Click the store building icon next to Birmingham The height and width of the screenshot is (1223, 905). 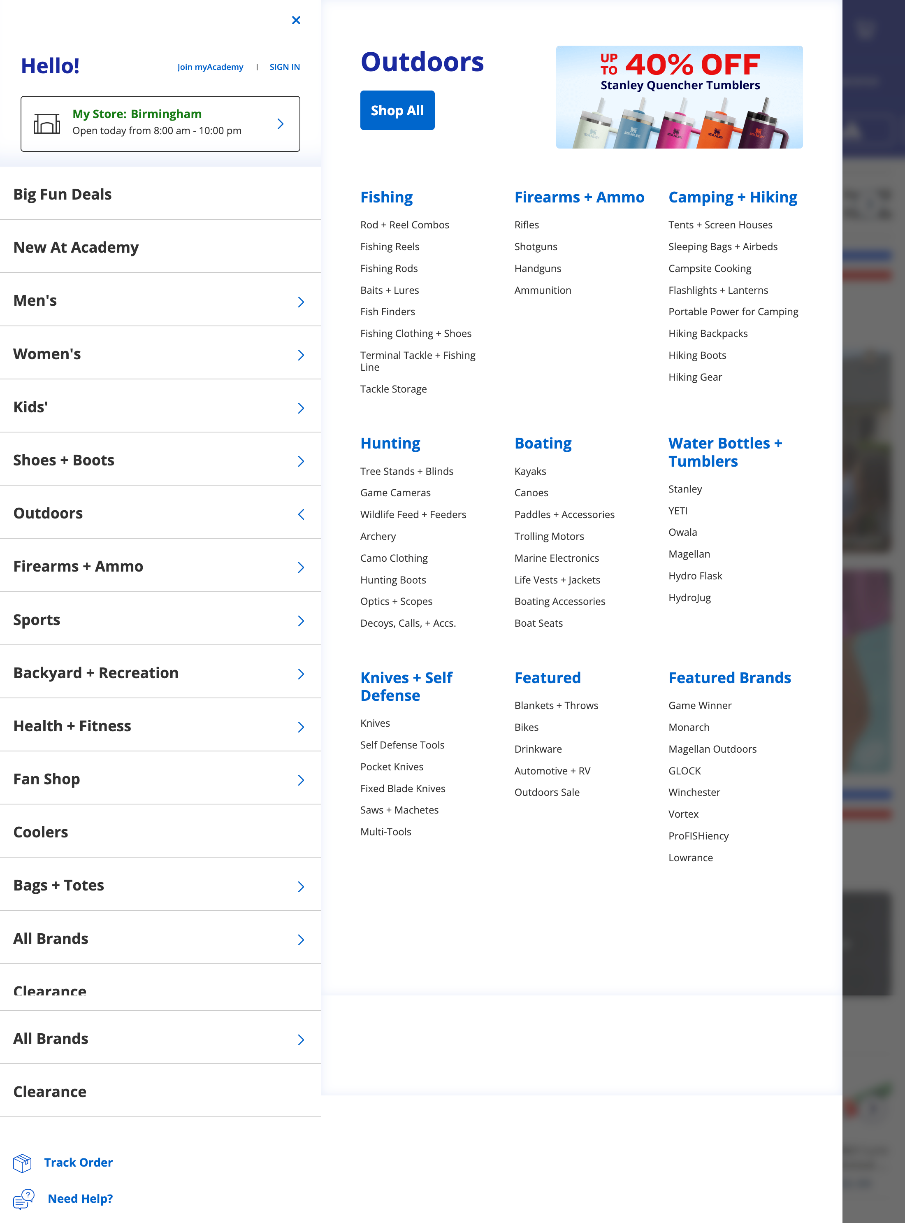coord(46,123)
